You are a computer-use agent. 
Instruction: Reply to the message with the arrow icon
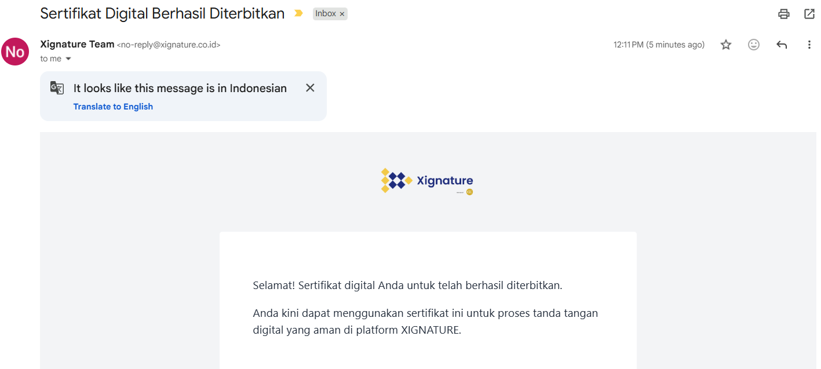coord(782,45)
